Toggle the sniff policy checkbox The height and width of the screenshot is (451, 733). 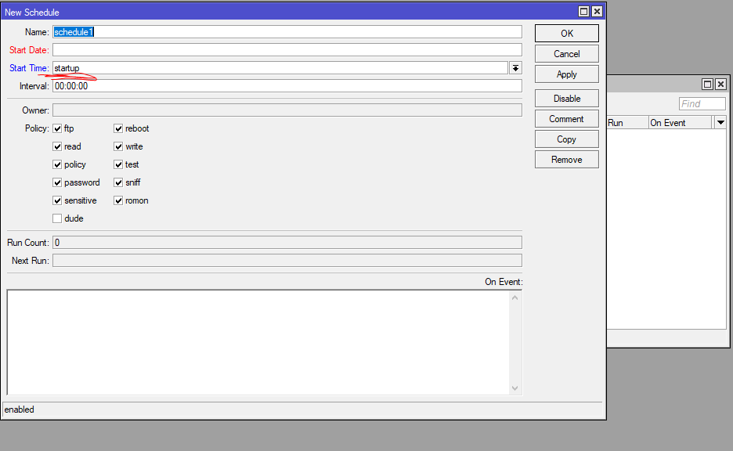pos(118,182)
